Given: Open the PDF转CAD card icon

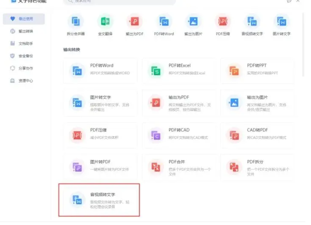Looking at the screenshot, I should point(156,135).
